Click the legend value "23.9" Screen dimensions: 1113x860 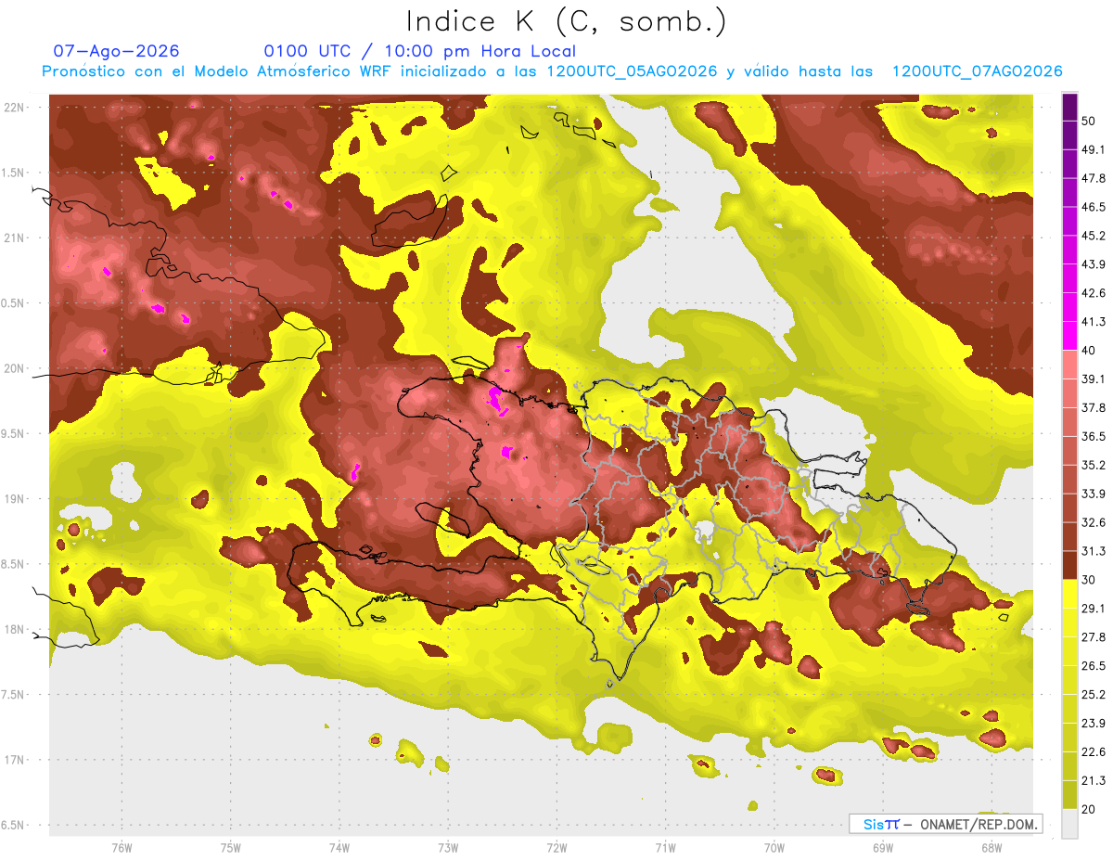pos(1094,723)
